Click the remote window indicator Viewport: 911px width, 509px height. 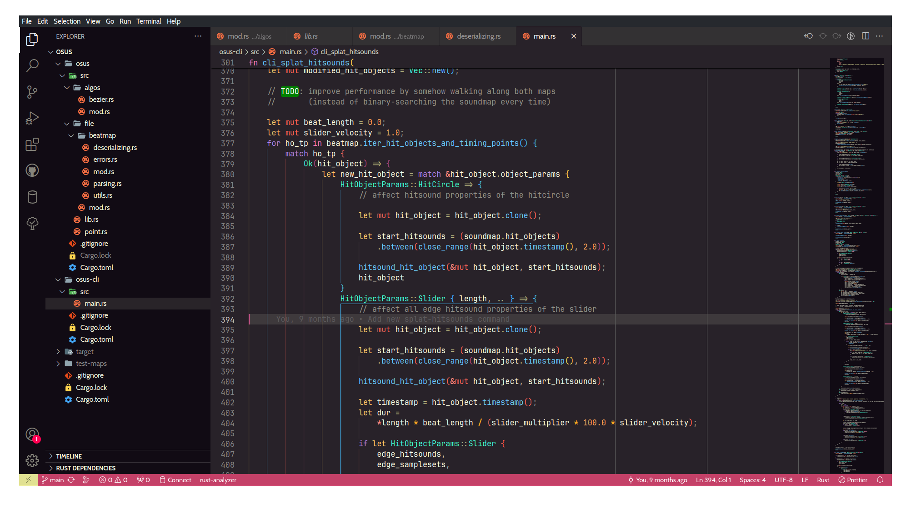[28, 480]
